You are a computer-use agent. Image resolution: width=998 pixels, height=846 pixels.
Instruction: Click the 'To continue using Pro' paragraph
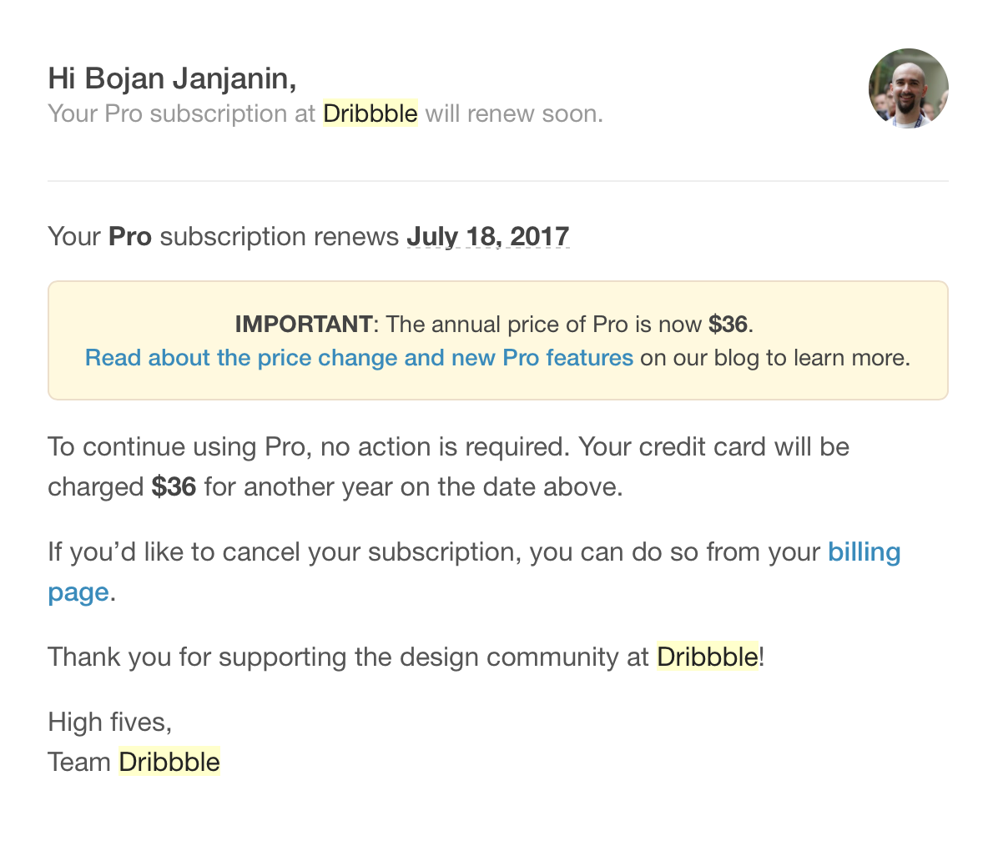point(449,466)
